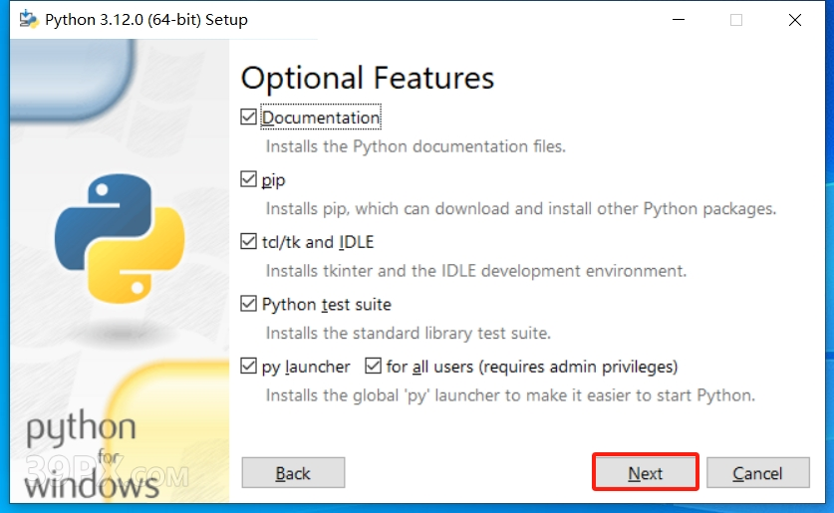Go back with the Back button
The height and width of the screenshot is (513, 834).
293,472
